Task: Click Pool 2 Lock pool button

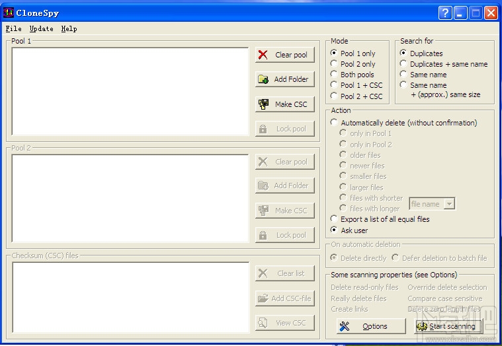Action: coord(285,235)
